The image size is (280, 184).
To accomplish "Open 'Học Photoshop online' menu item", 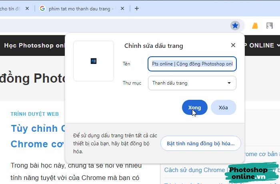I will pos(34,46).
